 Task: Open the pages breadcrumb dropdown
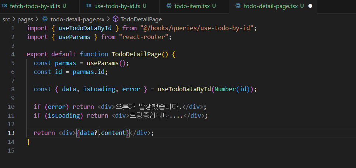pyautogui.click(x=25, y=19)
